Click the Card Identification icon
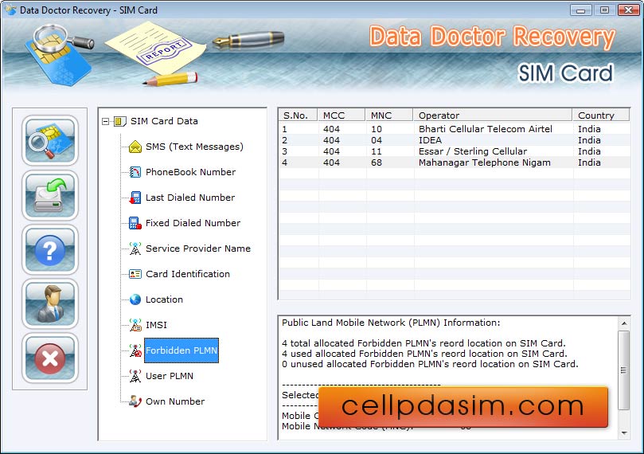The height and width of the screenshot is (454, 644). (x=135, y=274)
